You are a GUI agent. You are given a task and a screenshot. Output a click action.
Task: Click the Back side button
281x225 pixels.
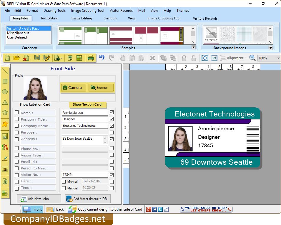point(55,209)
